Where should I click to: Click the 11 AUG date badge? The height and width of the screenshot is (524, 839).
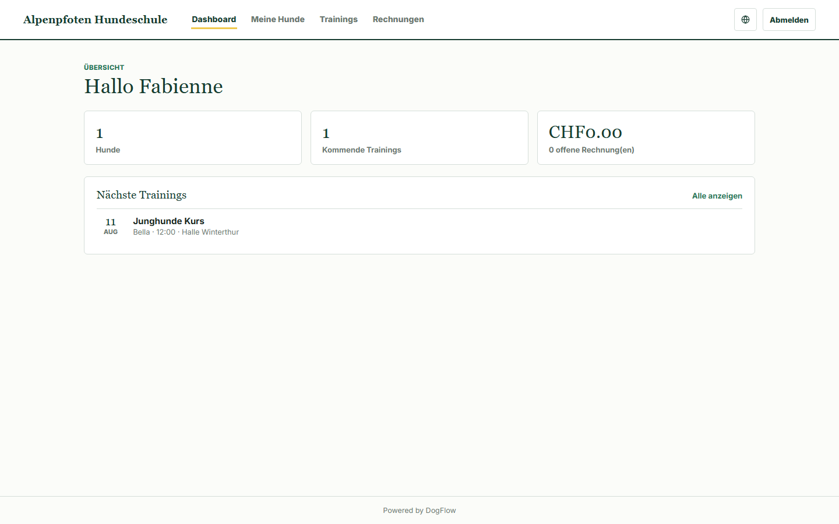pyautogui.click(x=111, y=226)
